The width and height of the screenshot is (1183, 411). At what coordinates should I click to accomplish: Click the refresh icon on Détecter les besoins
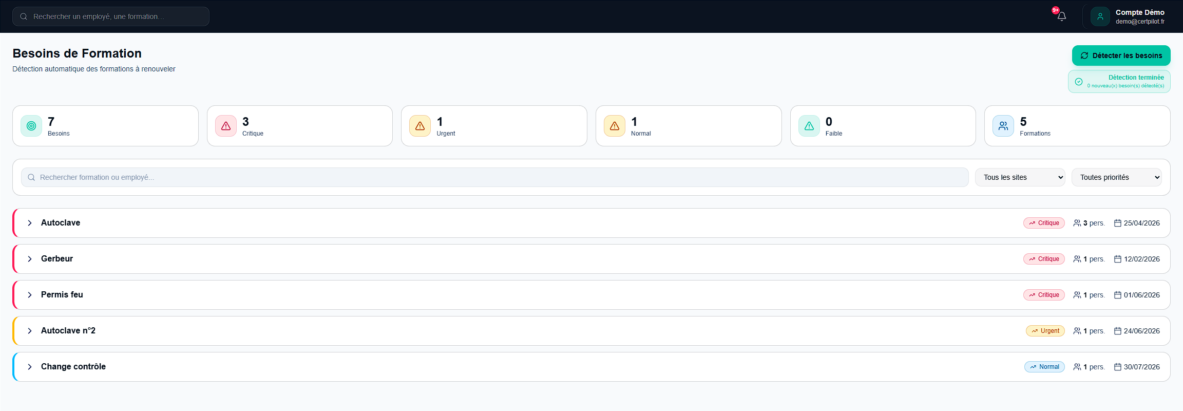coord(1084,55)
